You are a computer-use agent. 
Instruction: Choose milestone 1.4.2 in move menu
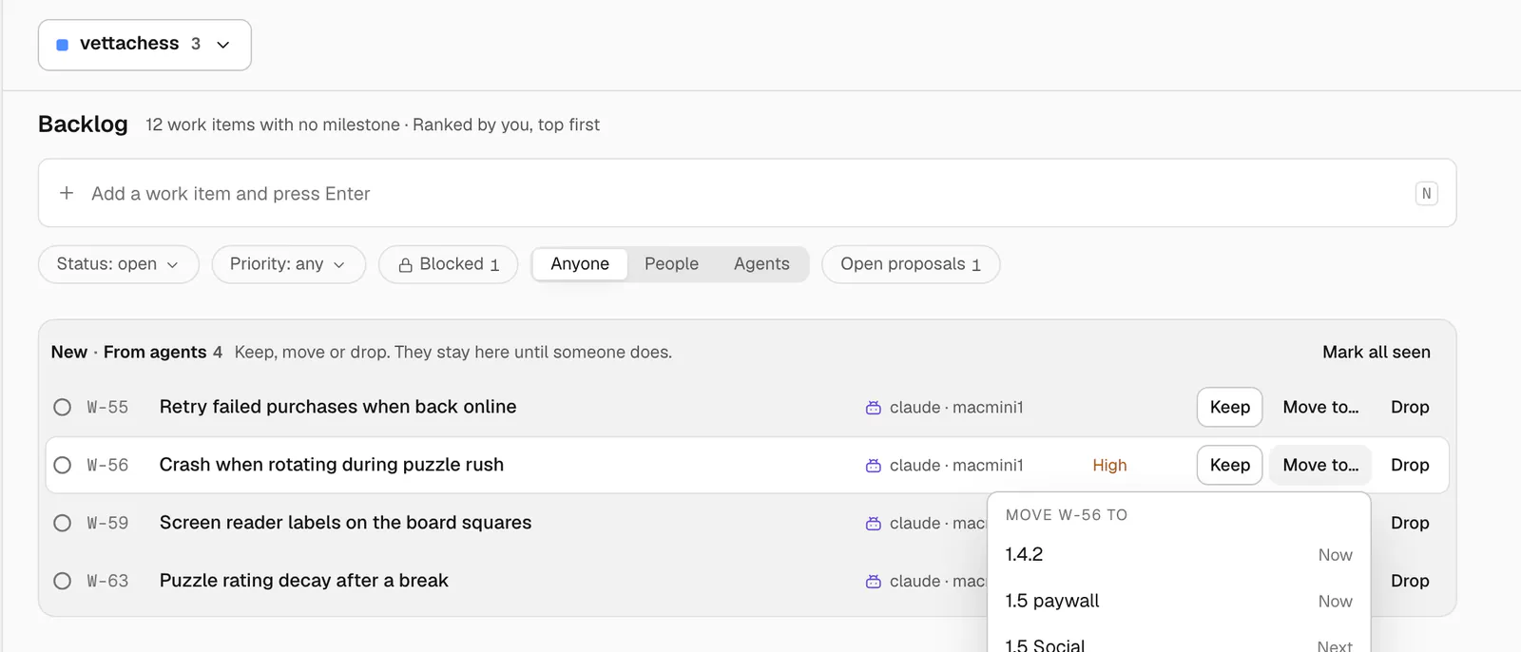pos(1179,554)
